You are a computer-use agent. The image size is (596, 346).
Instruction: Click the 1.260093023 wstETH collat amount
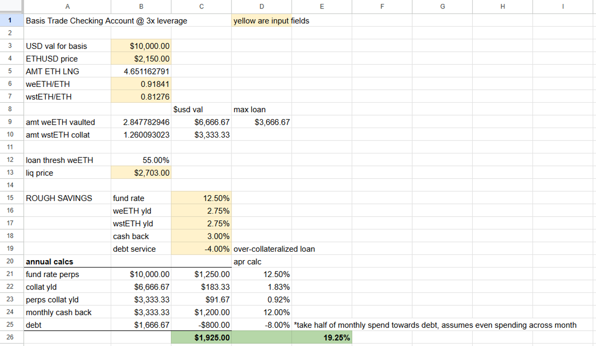pyautogui.click(x=142, y=135)
